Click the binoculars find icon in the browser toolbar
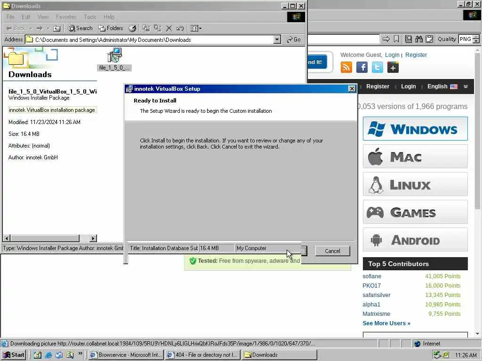Viewport: 482px width, 361px height. pyautogui.click(x=418, y=39)
